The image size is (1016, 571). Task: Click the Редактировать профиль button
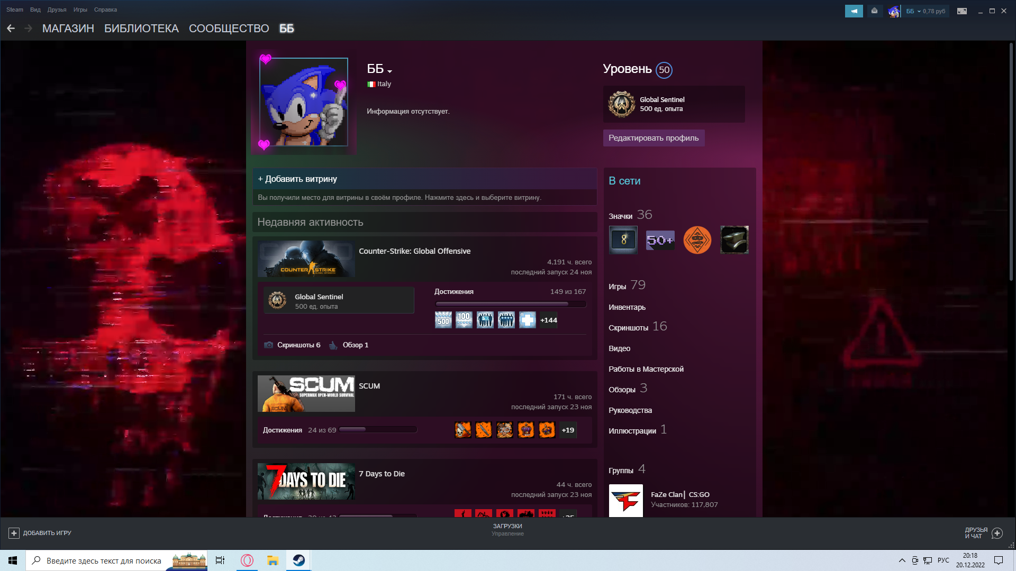point(654,138)
